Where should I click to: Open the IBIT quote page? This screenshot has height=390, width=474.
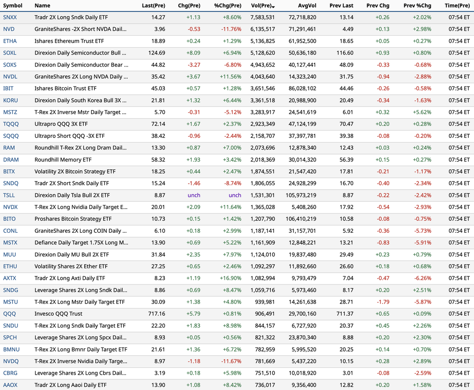click(x=8, y=88)
